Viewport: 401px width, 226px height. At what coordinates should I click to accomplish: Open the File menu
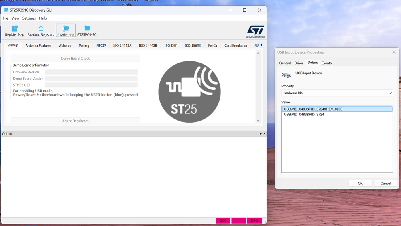tap(5, 18)
